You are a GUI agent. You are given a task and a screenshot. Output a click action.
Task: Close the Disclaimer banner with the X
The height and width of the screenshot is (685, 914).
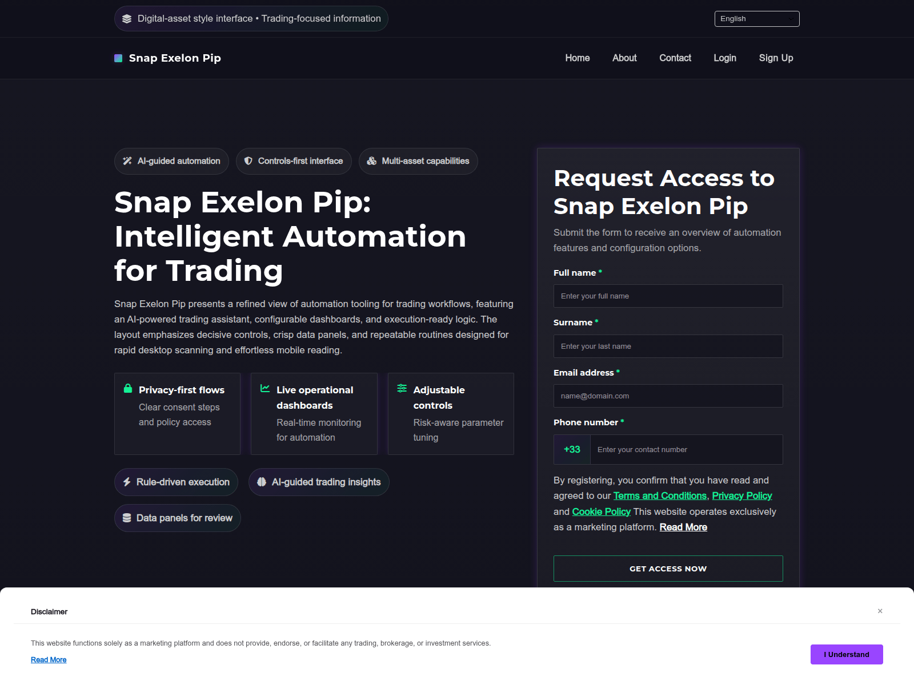(x=880, y=611)
